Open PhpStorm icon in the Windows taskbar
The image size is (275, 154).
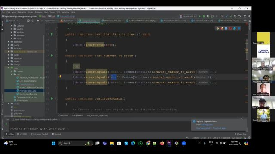point(169,143)
